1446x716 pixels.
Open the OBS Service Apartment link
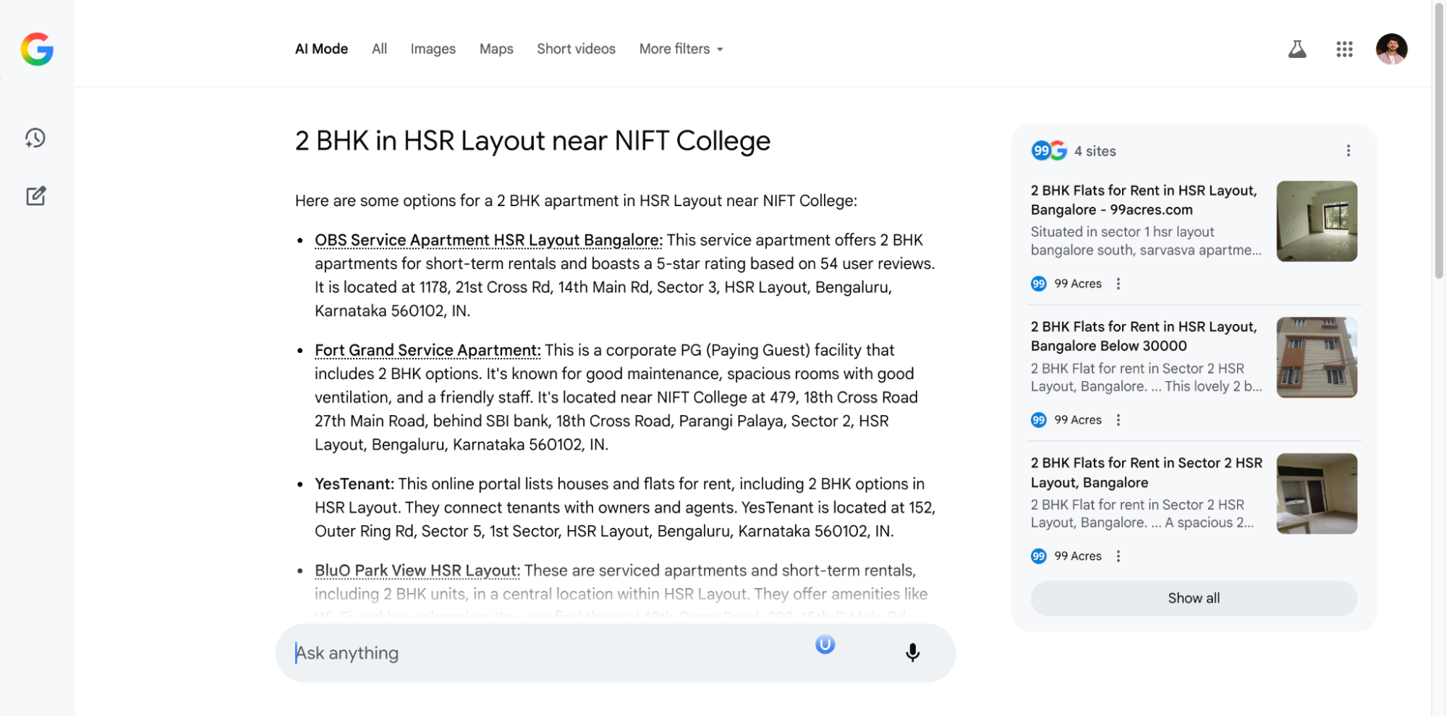(x=487, y=239)
